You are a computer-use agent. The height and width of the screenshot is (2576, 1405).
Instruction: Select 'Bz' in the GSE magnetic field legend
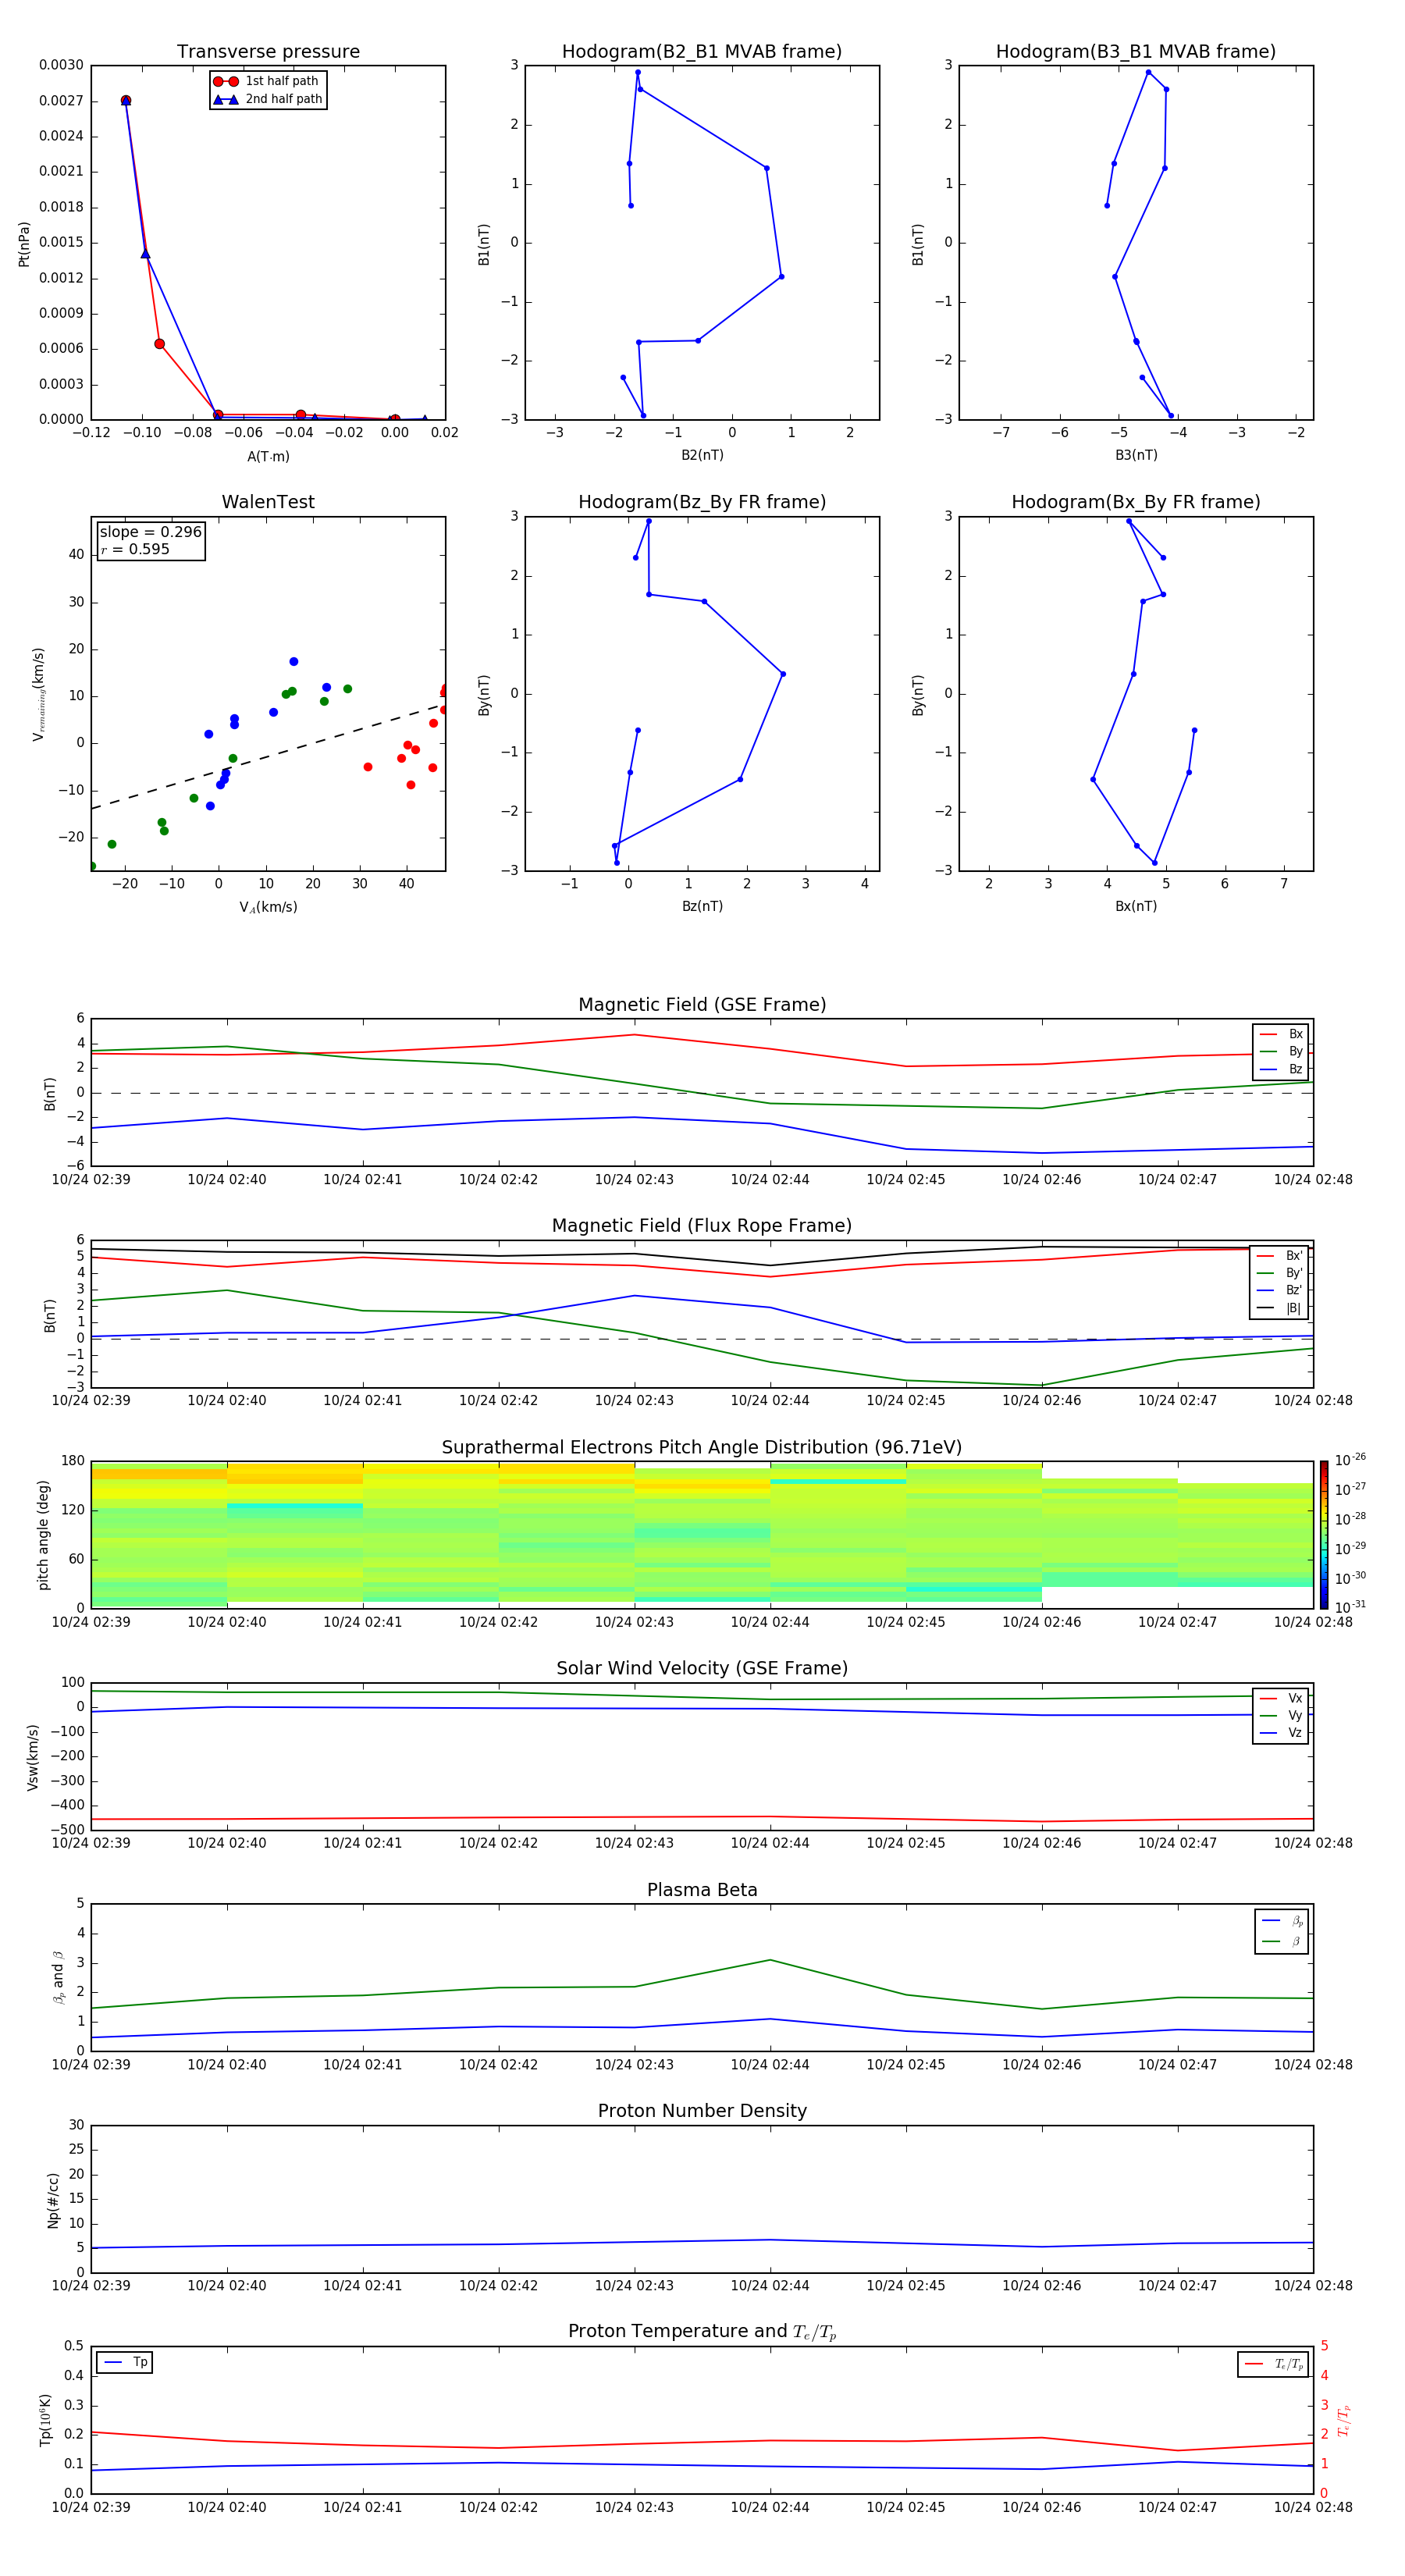point(1281,1069)
